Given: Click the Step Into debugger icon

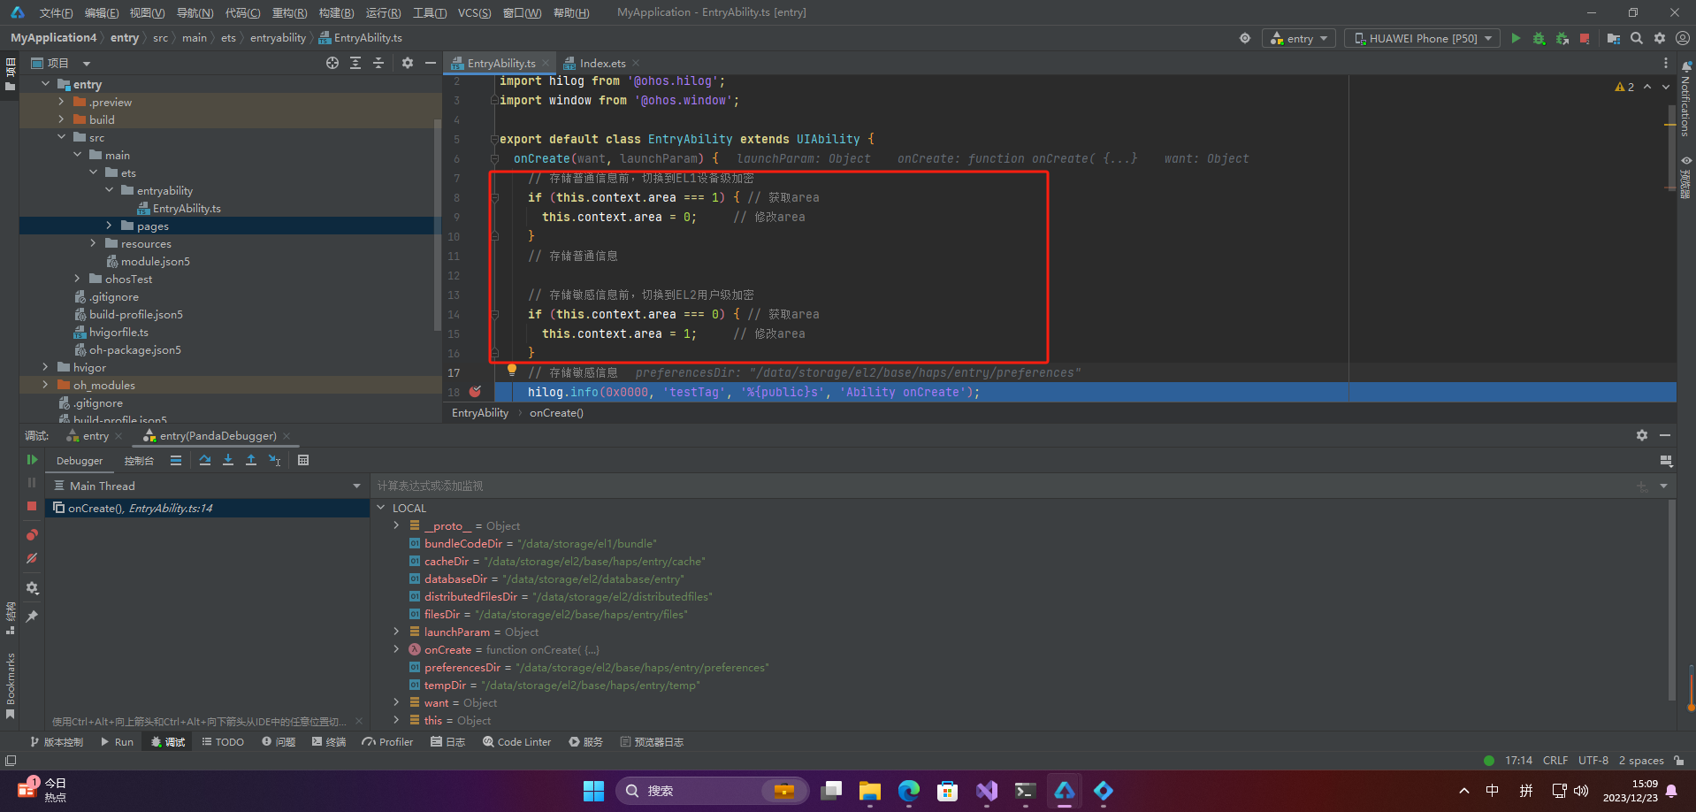Looking at the screenshot, I should (x=228, y=460).
